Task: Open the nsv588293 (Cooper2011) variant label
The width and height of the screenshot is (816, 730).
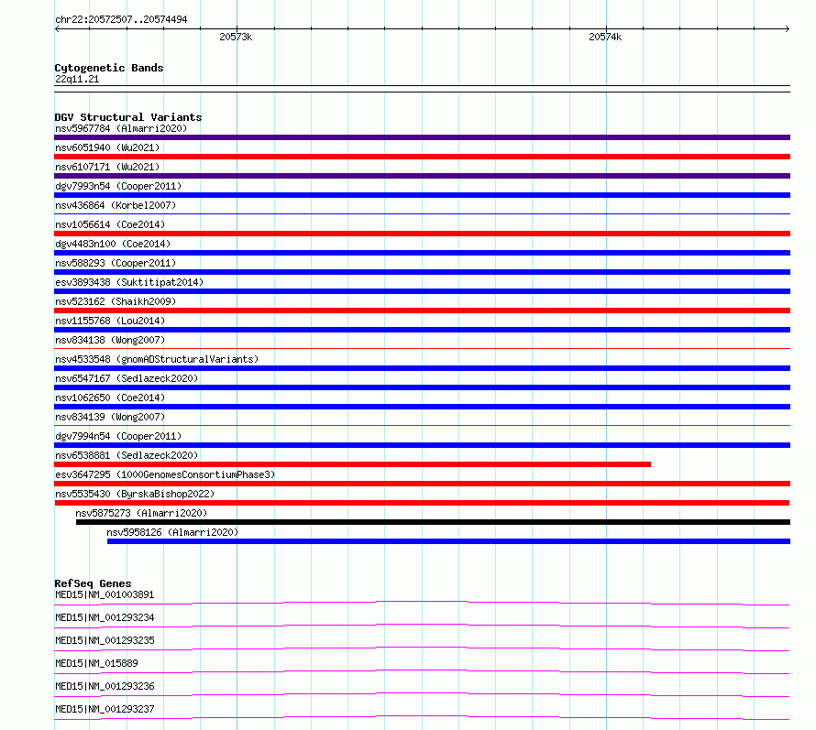Action: pyautogui.click(x=116, y=263)
